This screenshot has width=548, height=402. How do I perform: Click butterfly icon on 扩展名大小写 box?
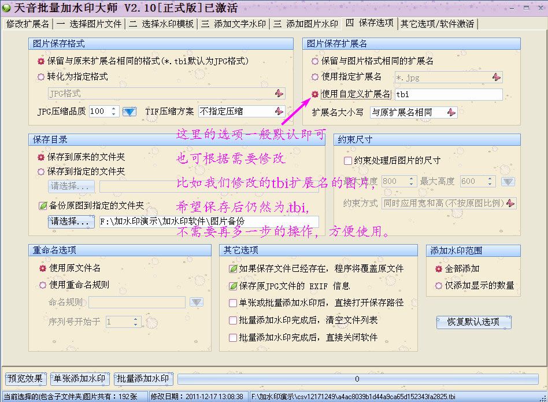point(451,112)
